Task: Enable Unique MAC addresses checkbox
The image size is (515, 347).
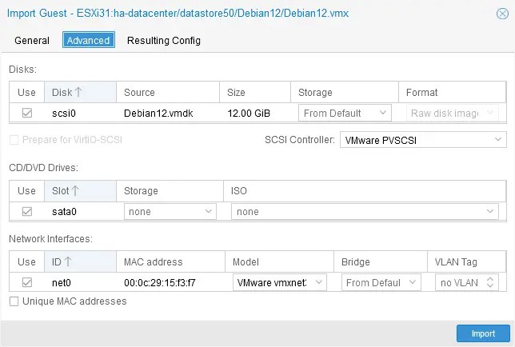Action: click(x=14, y=301)
